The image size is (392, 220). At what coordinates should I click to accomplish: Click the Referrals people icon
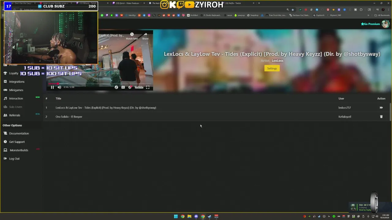[6, 115]
